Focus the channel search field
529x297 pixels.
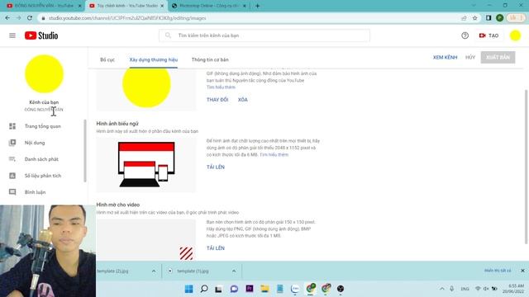tap(264, 35)
